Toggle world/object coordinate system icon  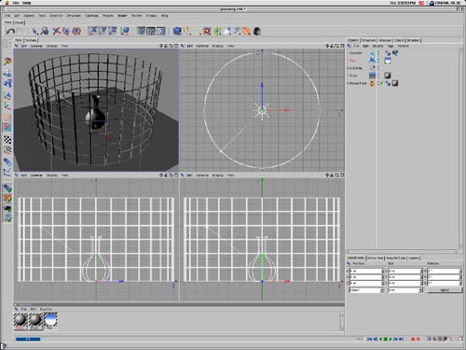(125, 31)
